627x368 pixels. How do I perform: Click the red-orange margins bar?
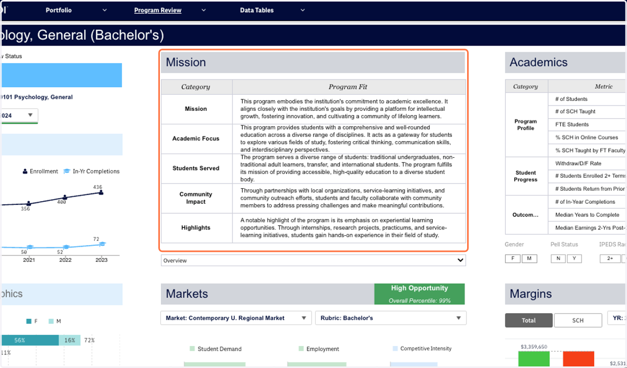pos(578,360)
